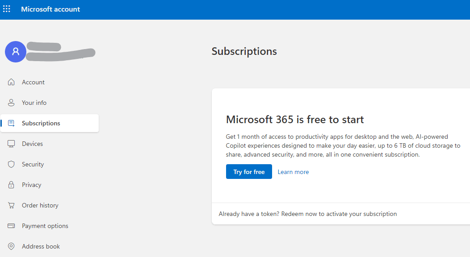
Task: Select the Your info person icon
Action: point(11,102)
